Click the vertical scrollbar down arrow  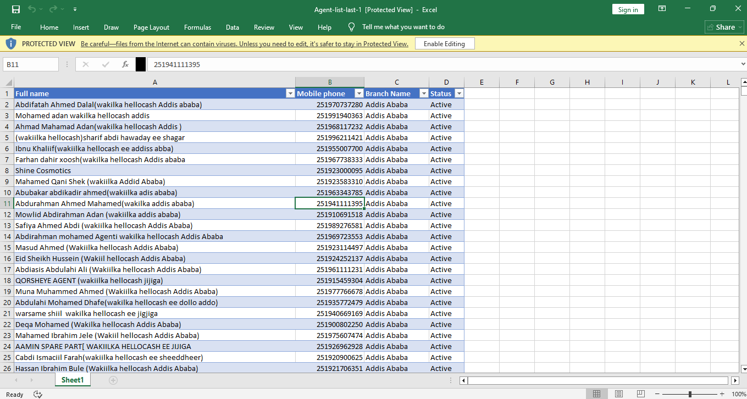click(744, 368)
